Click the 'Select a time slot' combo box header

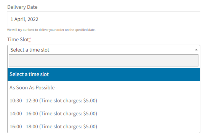pyautogui.click(x=104, y=50)
